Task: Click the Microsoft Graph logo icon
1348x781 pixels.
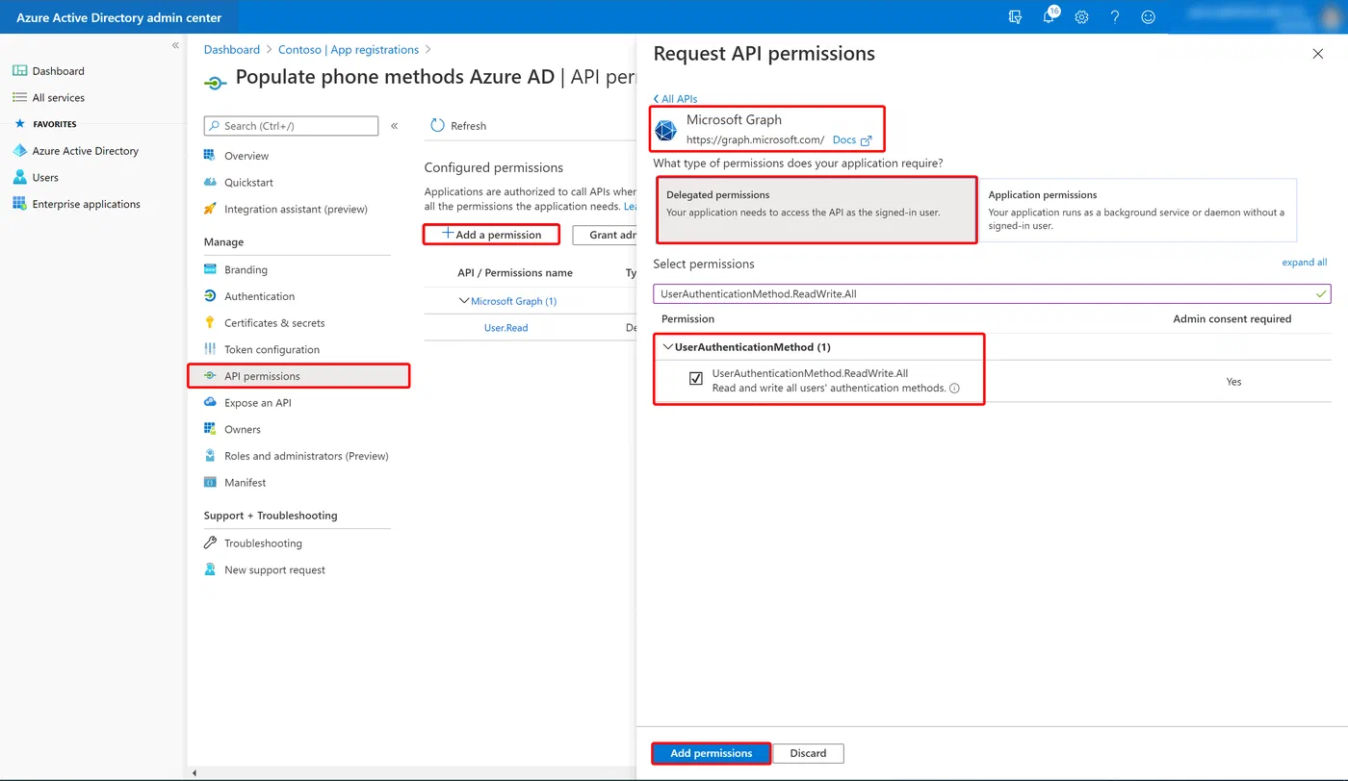Action: point(665,130)
